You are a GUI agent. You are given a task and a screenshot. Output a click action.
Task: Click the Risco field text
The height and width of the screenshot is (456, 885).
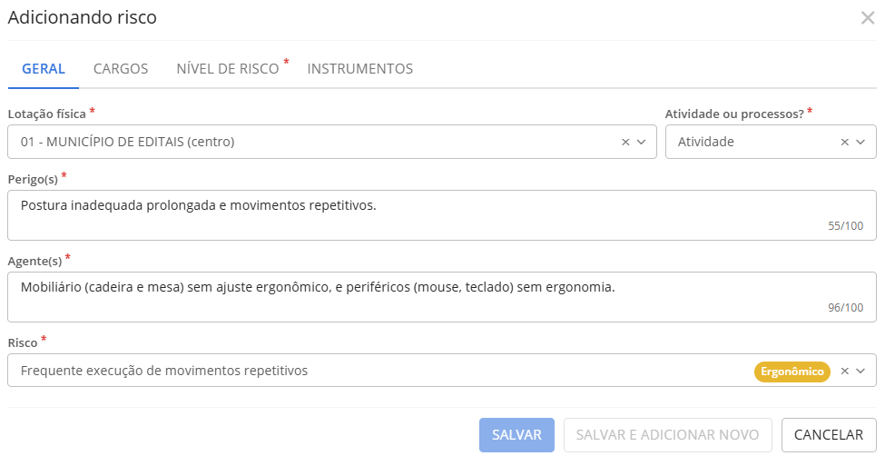pyautogui.click(x=164, y=371)
